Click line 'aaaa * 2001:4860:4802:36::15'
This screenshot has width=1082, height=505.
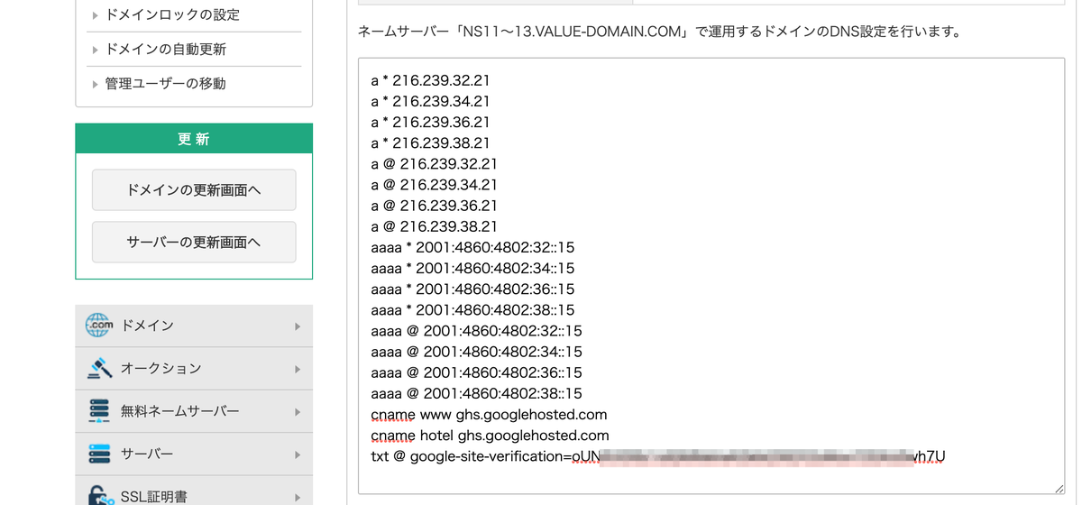(x=472, y=289)
